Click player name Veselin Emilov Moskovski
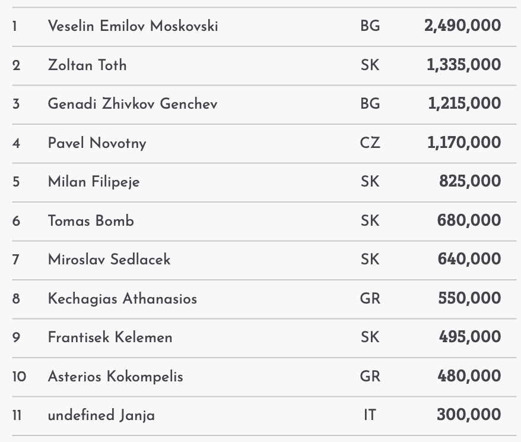 coord(133,26)
